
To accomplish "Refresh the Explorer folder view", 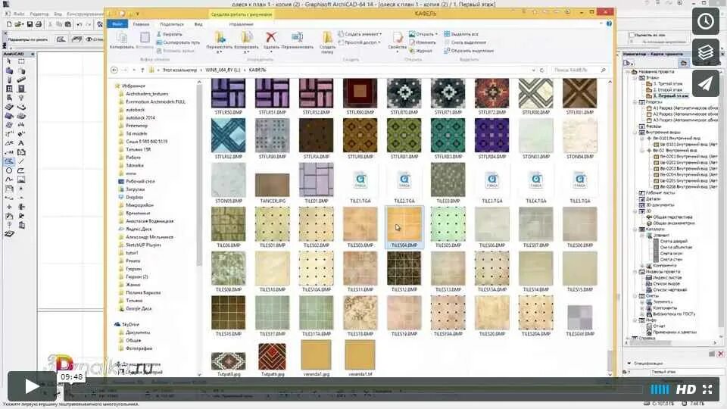I will point(541,70).
